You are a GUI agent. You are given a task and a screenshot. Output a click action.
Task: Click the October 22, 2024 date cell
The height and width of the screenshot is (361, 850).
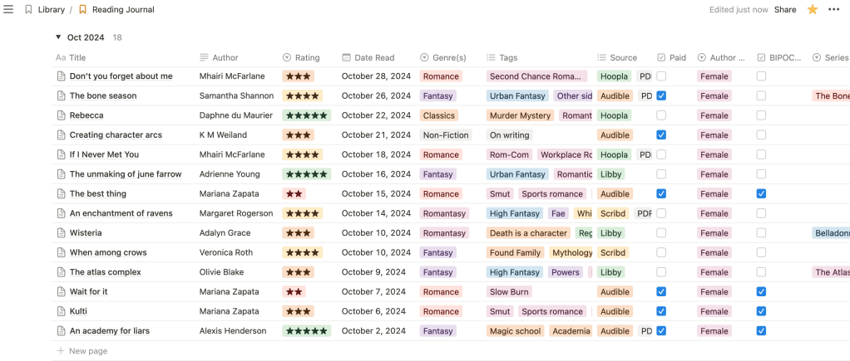pos(376,115)
